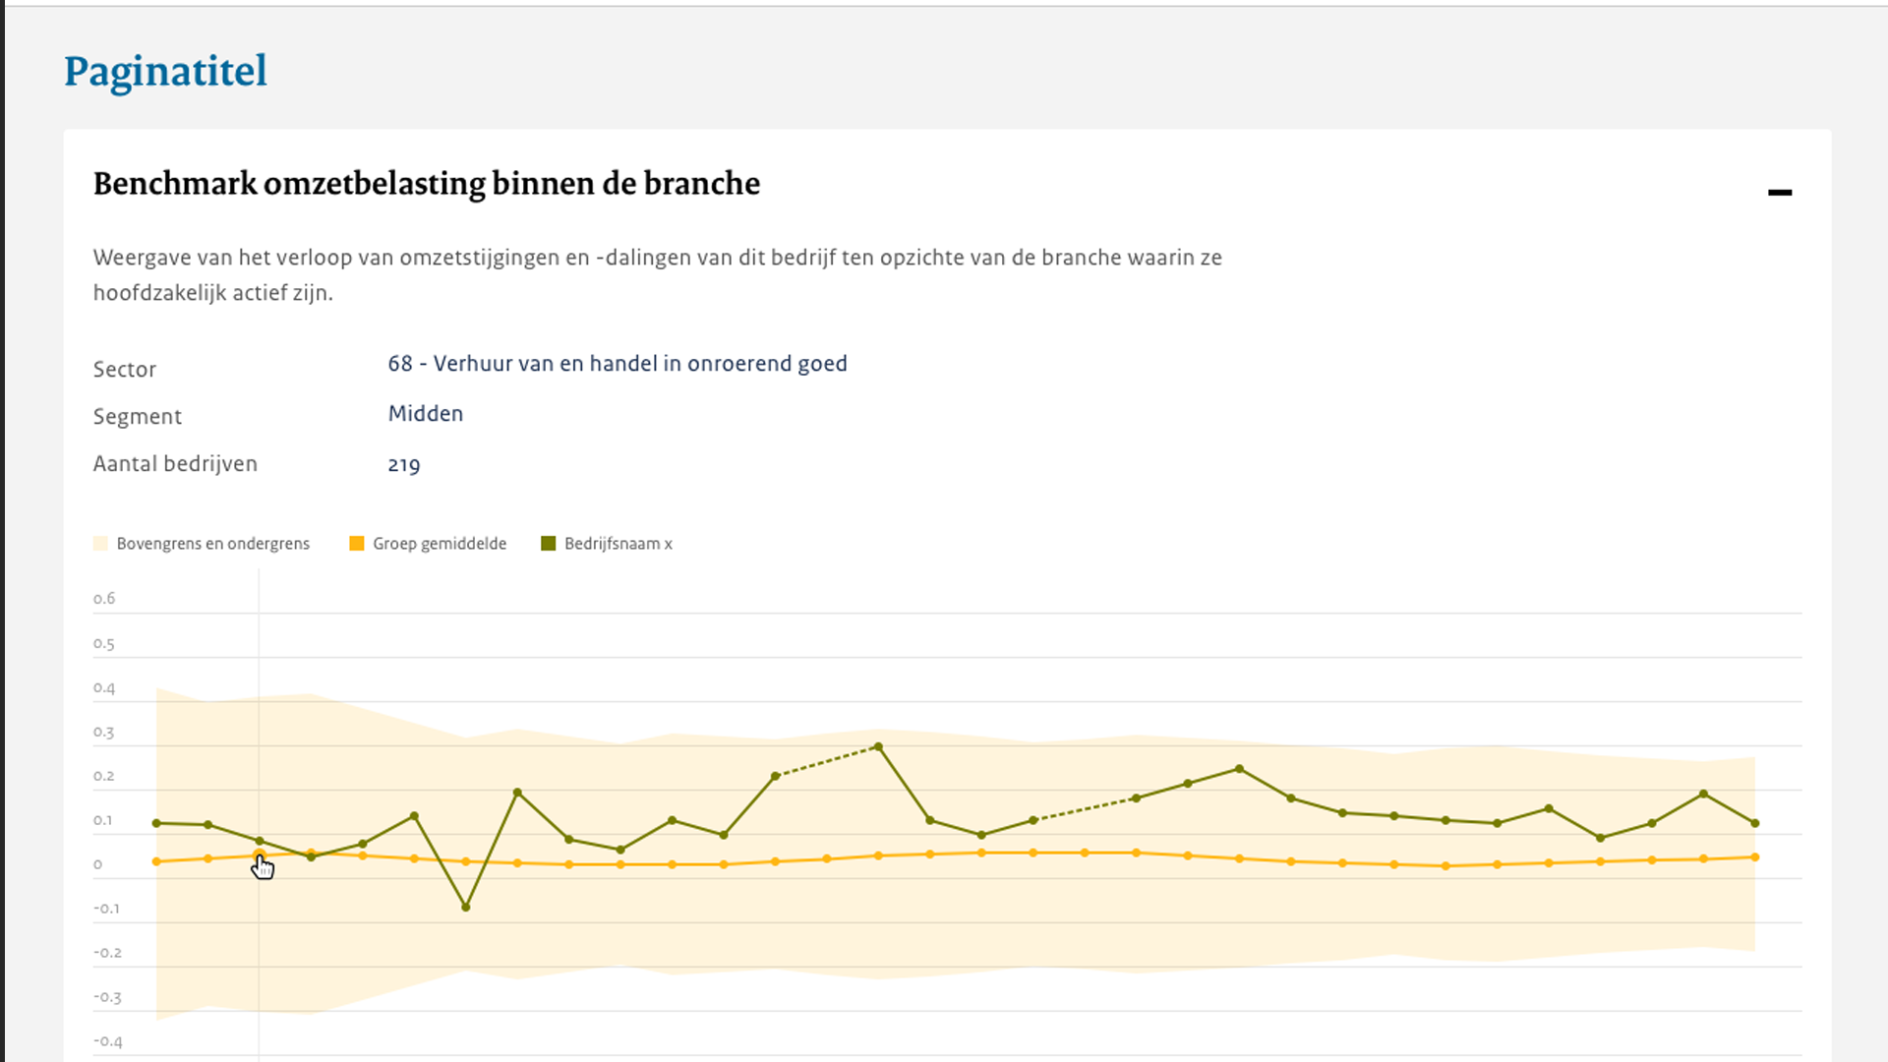Viewport: 1888px width, 1062px height.
Task: Select the sector value 68 - Verhuur van en handel
Action: [x=617, y=364]
